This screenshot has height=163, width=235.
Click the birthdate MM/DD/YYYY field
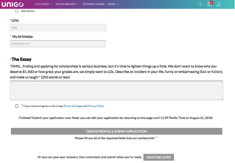pyautogui.click(x=58, y=44)
